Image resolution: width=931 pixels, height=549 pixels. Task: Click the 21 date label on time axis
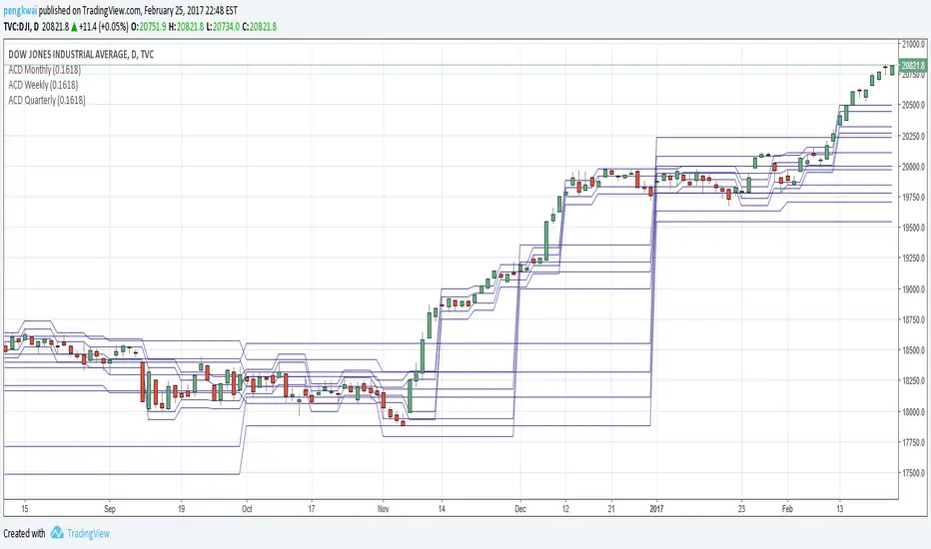[611, 509]
